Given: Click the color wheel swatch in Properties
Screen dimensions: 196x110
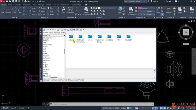Looking at the screenshot, I should 136,8.
